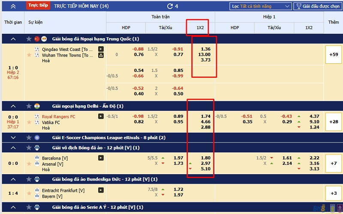Click trophy icon in Giải đấu được chọn
The width and height of the screenshot is (343, 214).
(298, 6)
